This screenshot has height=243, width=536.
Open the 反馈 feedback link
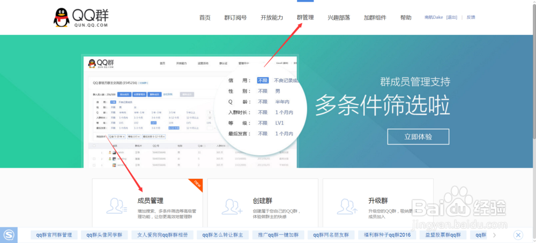[x=471, y=18]
